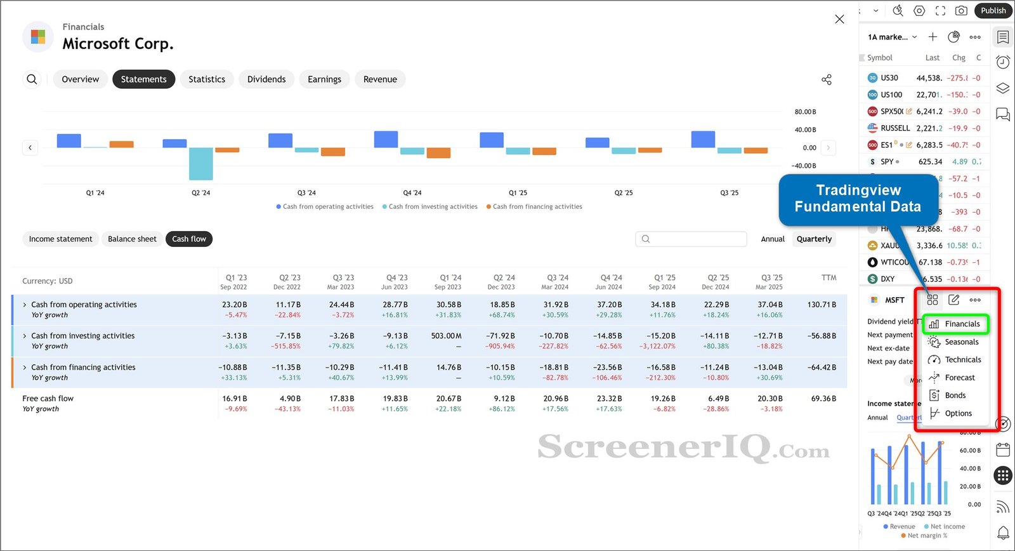Select the US30 watchlist row

point(924,78)
